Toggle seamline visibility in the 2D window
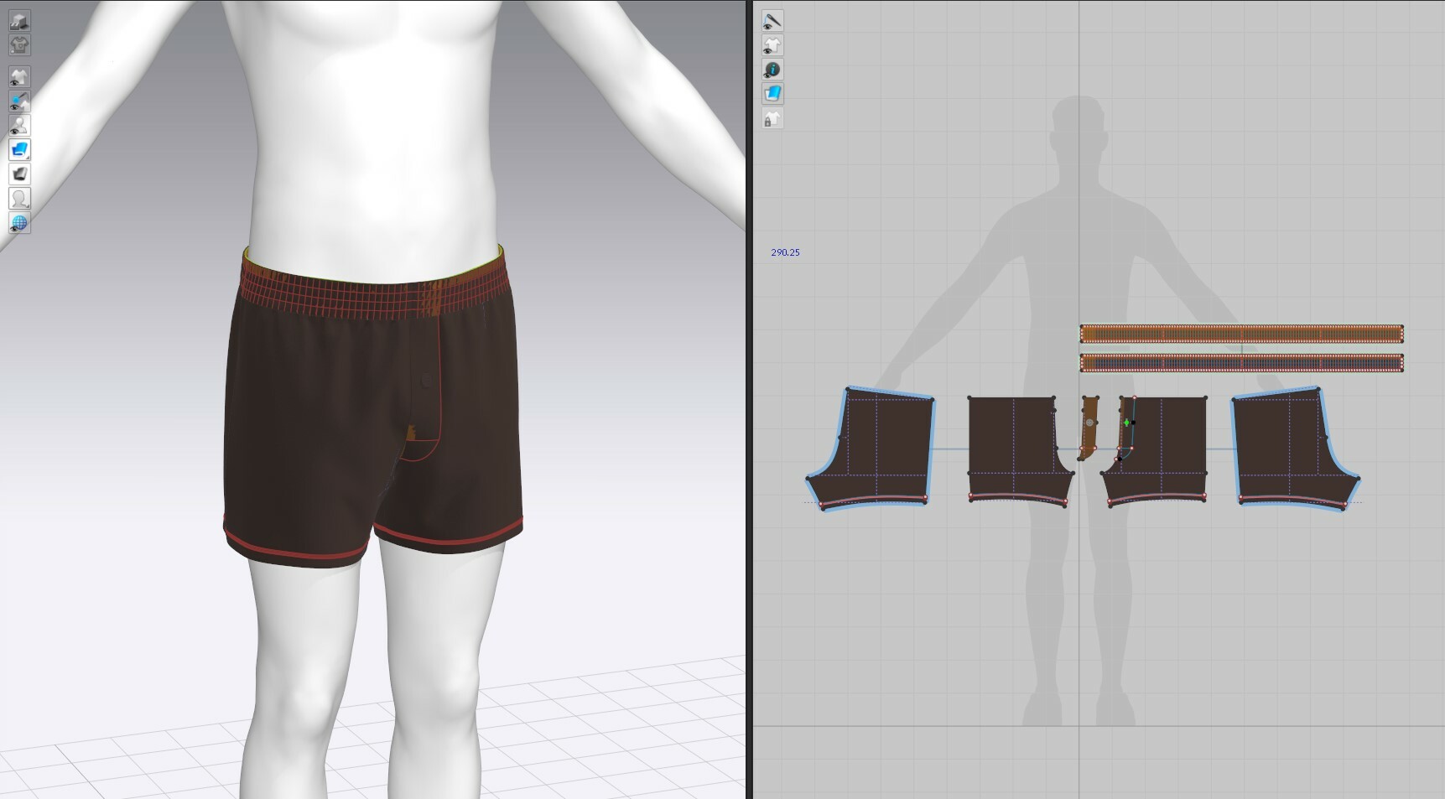 (773, 21)
